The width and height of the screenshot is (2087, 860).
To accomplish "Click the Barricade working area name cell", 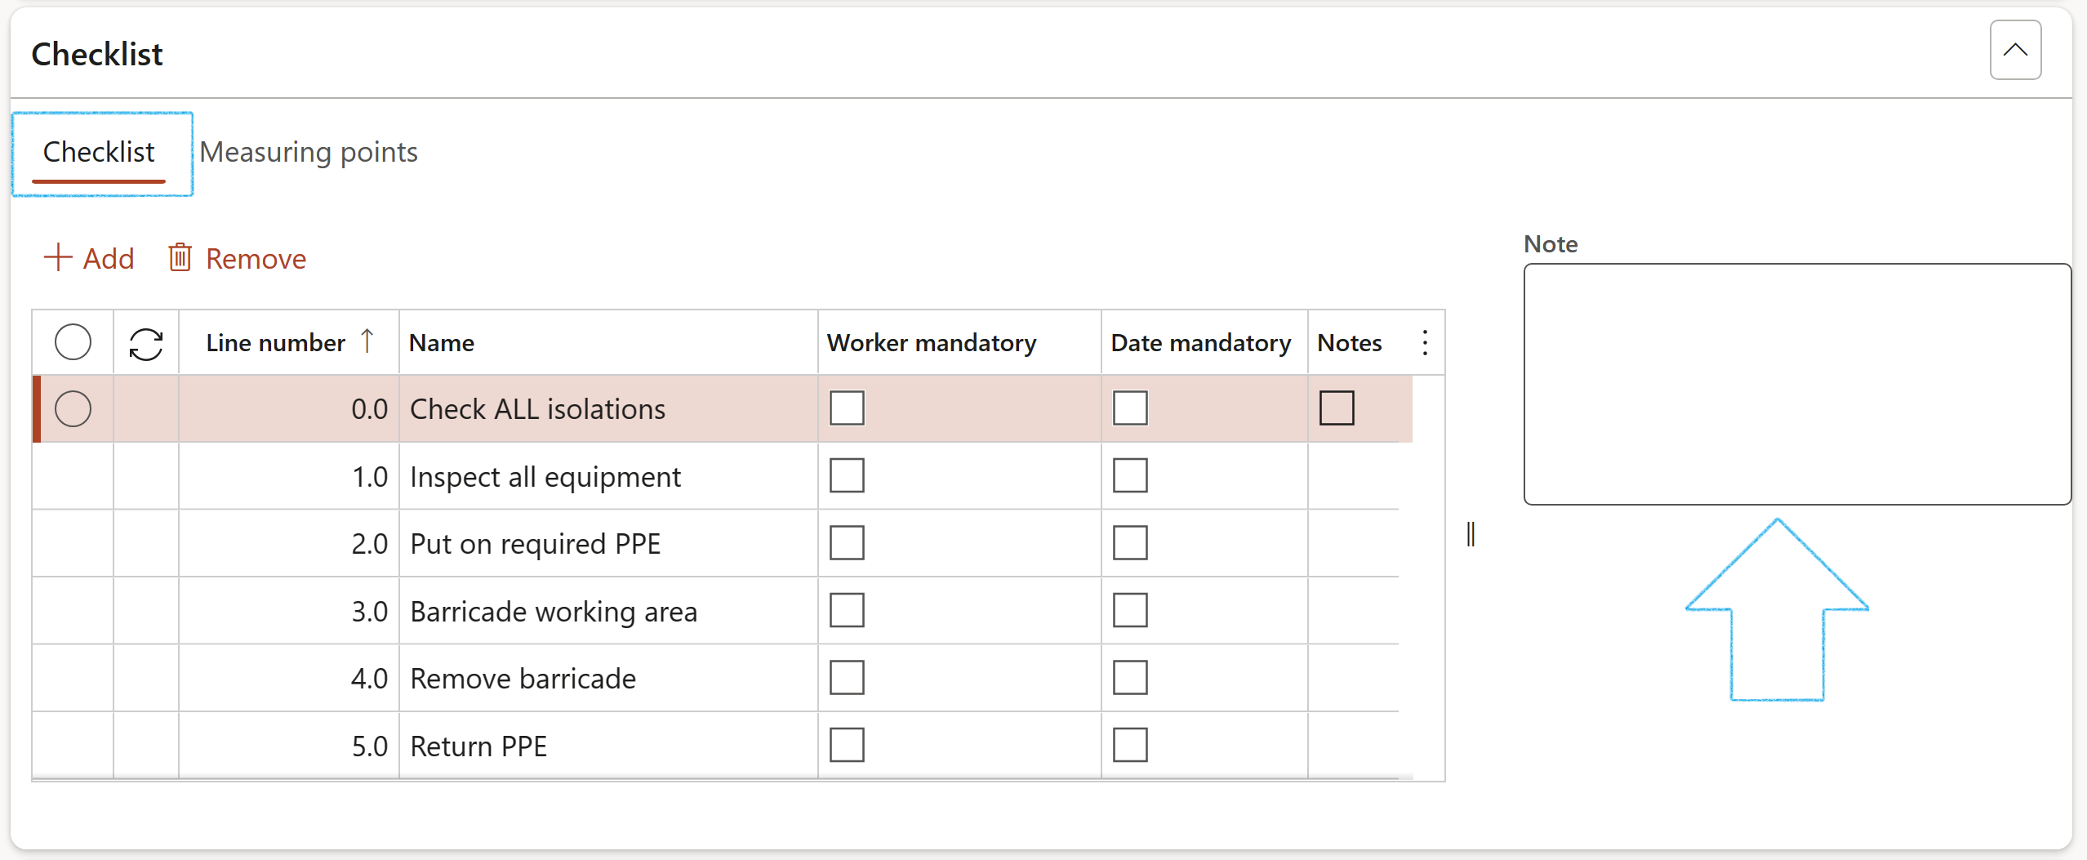I will tap(608, 611).
